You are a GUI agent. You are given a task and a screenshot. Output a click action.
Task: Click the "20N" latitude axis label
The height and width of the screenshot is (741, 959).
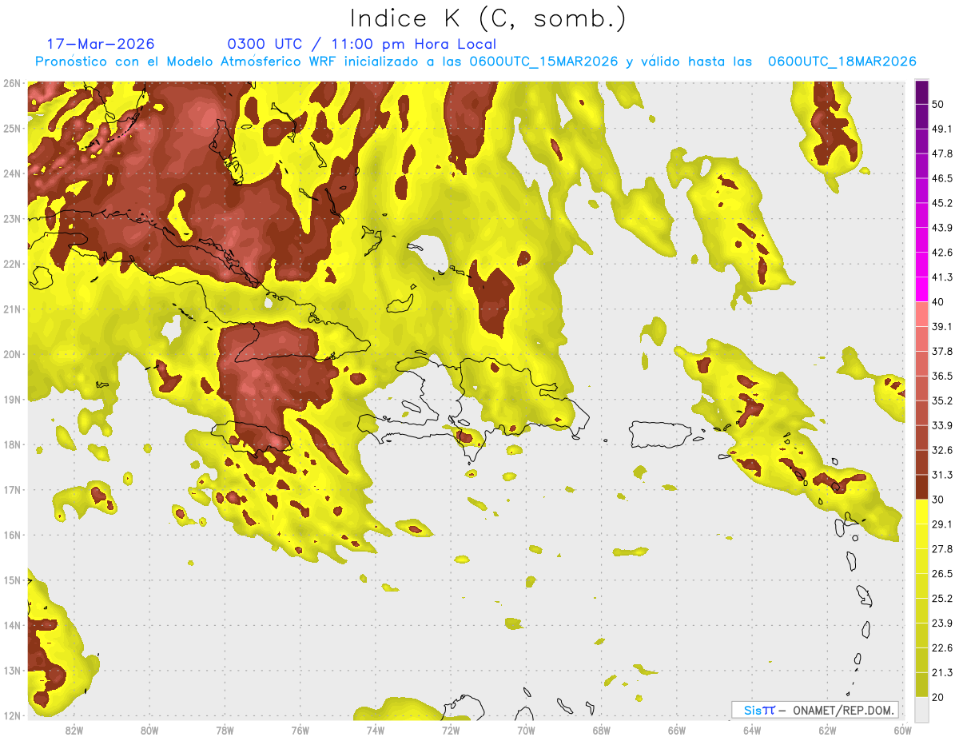[x=13, y=354]
